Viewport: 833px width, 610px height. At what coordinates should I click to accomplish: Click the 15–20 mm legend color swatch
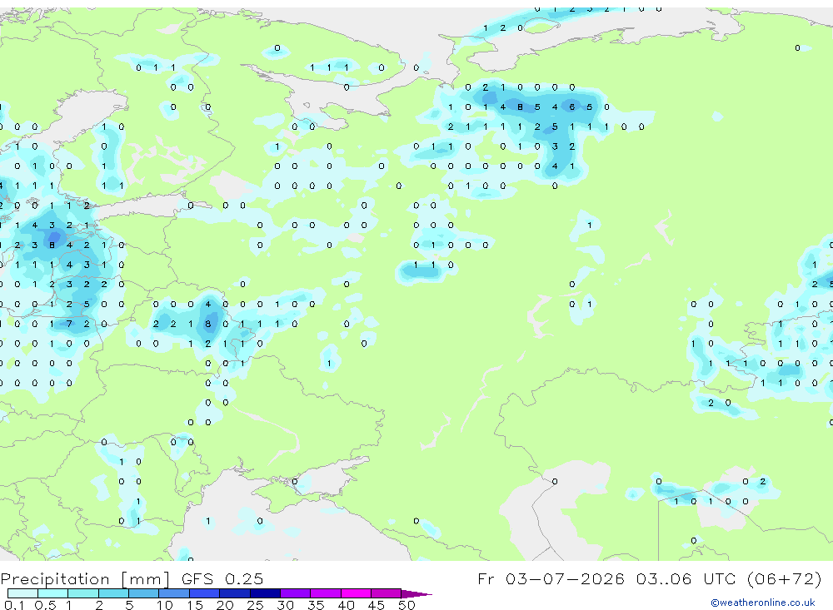(205, 593)
